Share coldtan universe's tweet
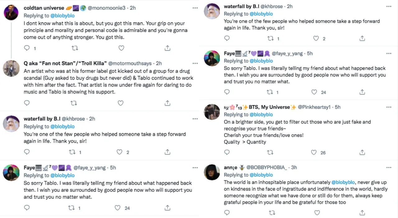The width and height of the screenshot is (398, 218). (x=167, y=48)
